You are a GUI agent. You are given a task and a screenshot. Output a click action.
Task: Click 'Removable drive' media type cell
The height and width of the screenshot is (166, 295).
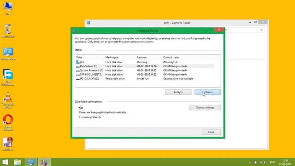pyautogui.click(x=115, y=79)
